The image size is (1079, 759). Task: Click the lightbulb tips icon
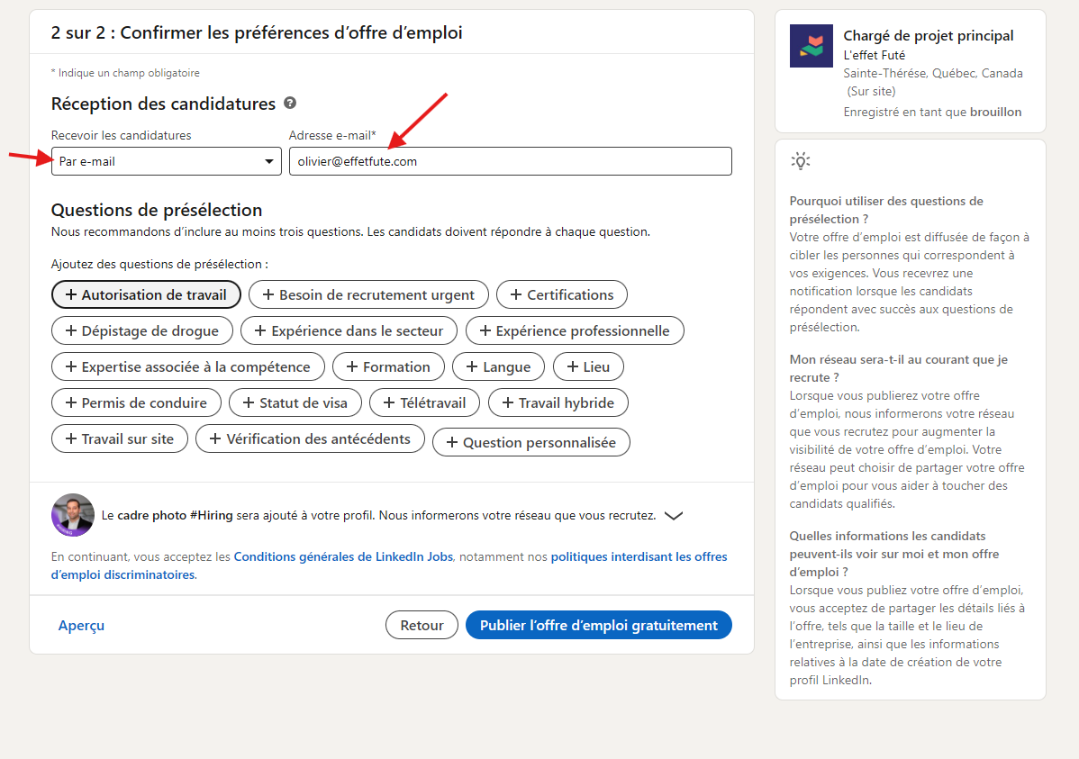(x=800, y=161)
